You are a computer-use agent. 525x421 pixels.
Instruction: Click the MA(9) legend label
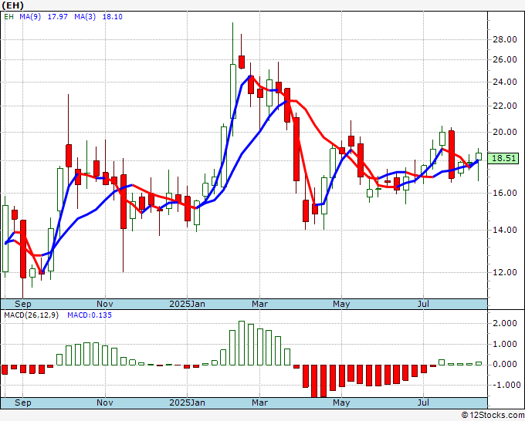[x=30, y=17]
